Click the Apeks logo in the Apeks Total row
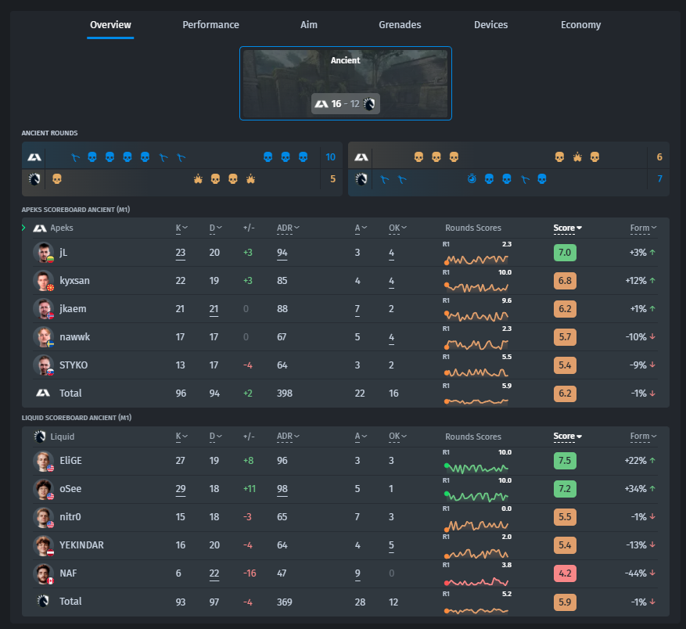The height and width of the screenshot is (629, 686). tap(43, 393)
